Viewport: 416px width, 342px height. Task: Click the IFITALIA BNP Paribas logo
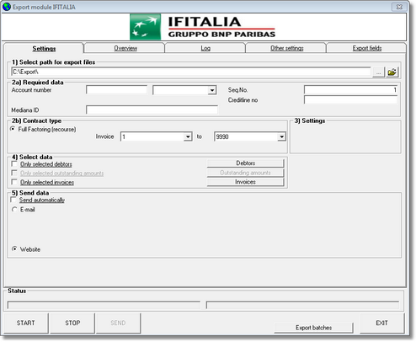click(203, 27)
